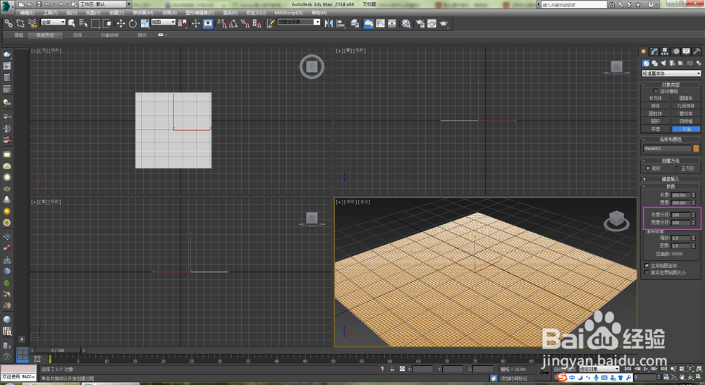Disable the 生成贴图坐标 checkbox

point(647,265)
